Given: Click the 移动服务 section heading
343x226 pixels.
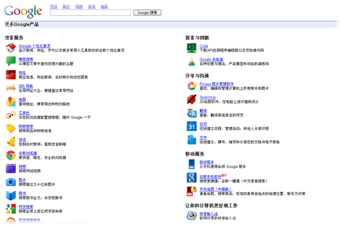Looking at the screenshot, I should (x=195, y=154).
